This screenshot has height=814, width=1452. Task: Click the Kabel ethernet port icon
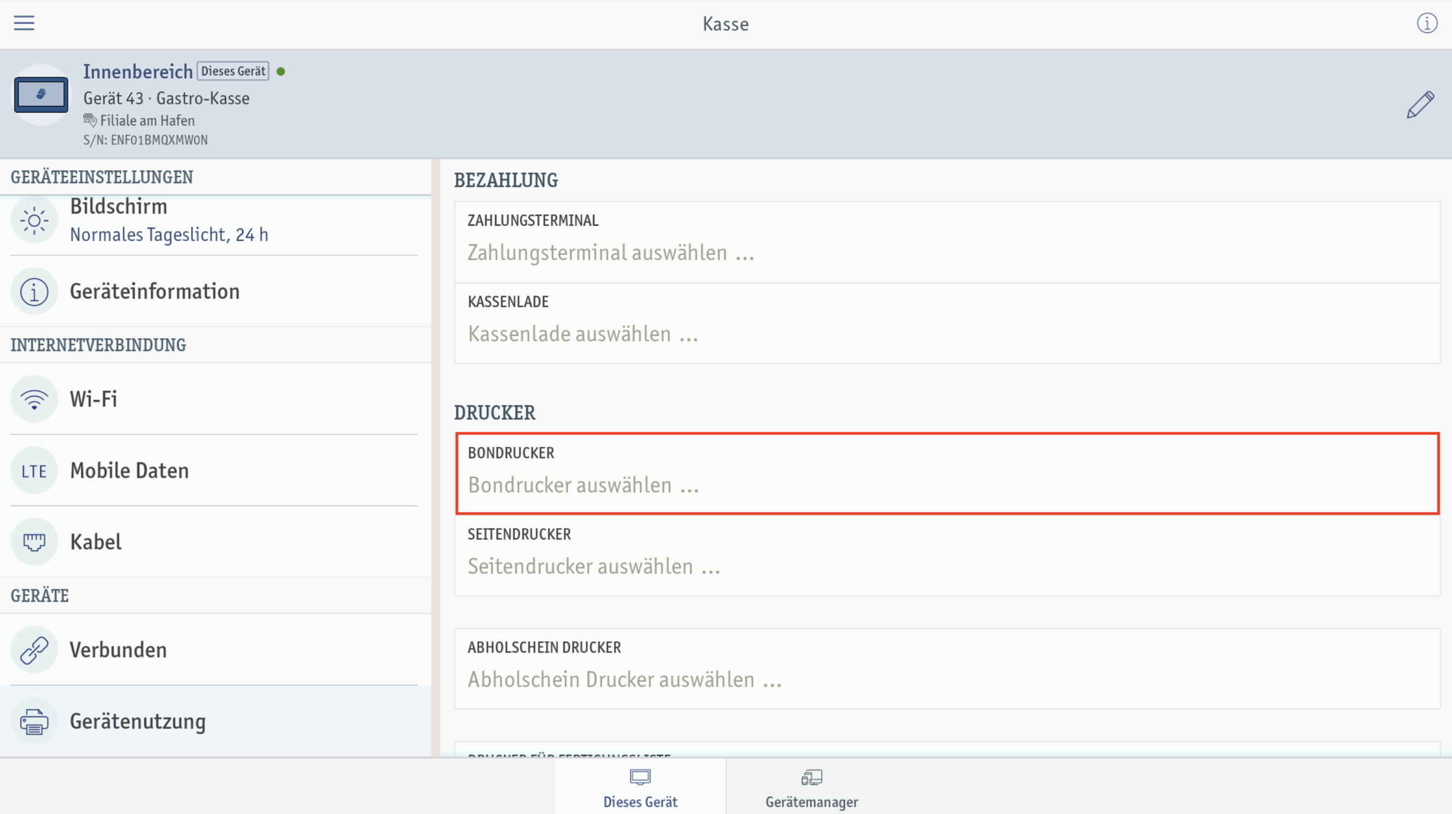point(34,542)
